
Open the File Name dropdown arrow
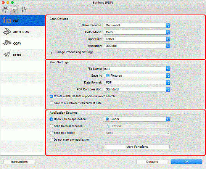[168, 69]
